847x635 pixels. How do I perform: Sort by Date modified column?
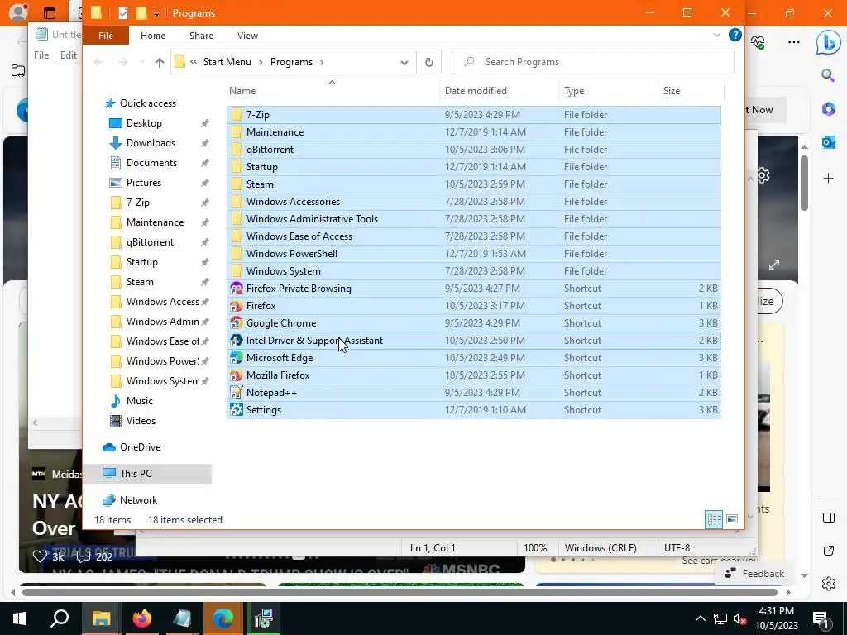tap(500, 91)
